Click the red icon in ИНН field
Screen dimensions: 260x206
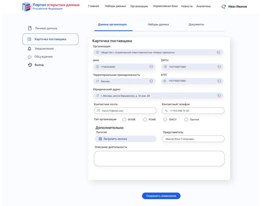151,67
